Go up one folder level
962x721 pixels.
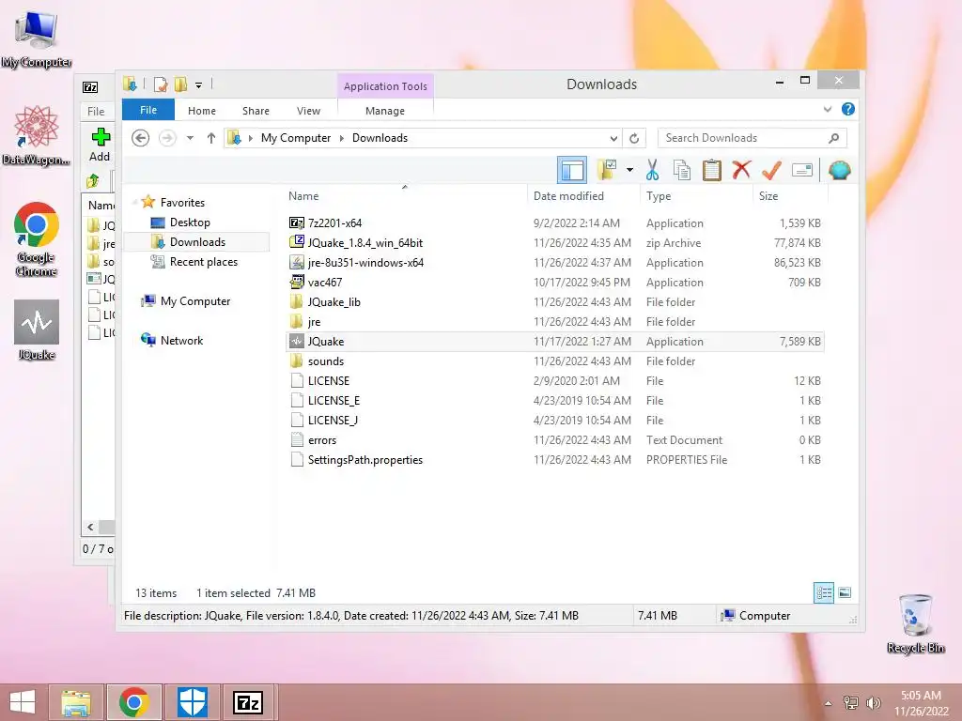point(211,138)
